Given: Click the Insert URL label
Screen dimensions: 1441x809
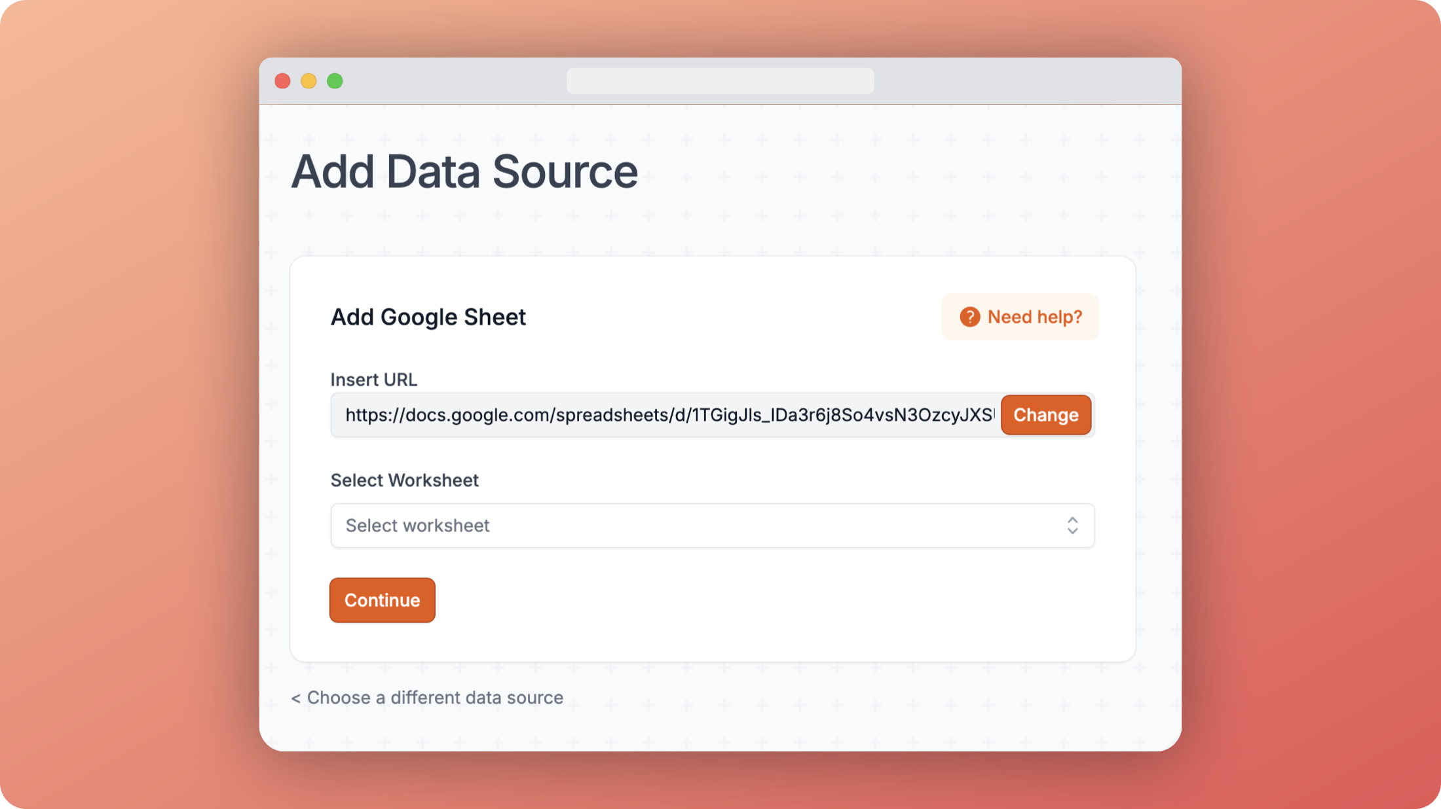Looking at the screenshot, I should pos(373,380).
